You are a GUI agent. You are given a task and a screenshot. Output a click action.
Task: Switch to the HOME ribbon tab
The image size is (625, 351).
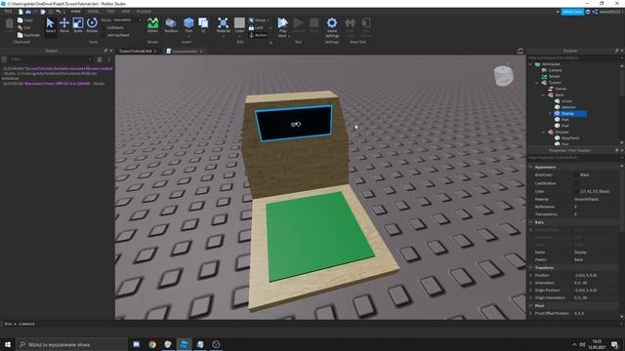75,12
